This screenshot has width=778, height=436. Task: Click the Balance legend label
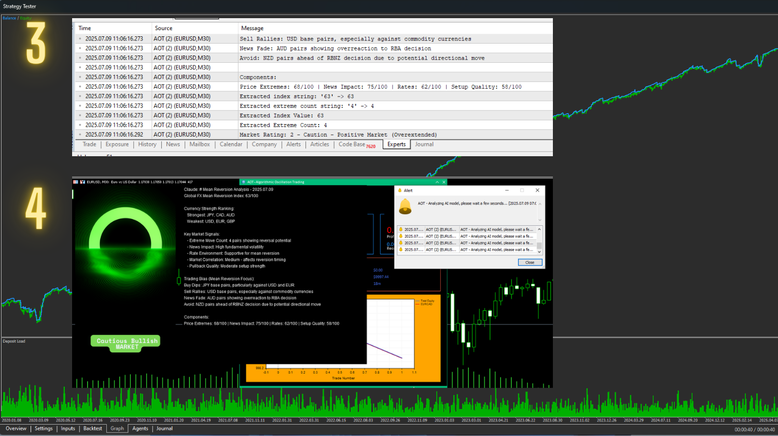click(9, 18)
